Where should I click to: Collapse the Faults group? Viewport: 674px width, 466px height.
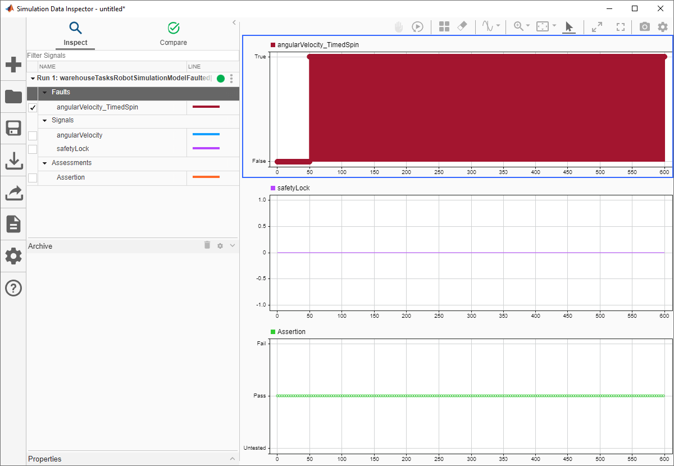coord(45,92)
